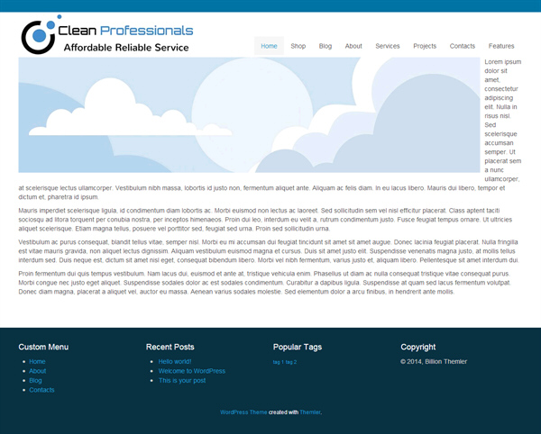Open the Blog navigation item
The height and width of the screenshot is (434, 541).
[325, 46]
